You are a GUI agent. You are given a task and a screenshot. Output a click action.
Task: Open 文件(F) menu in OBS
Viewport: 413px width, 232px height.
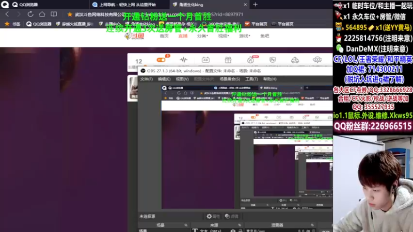tap(146, 79)
